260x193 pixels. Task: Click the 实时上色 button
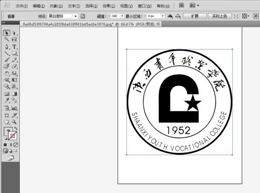point(219,16)
